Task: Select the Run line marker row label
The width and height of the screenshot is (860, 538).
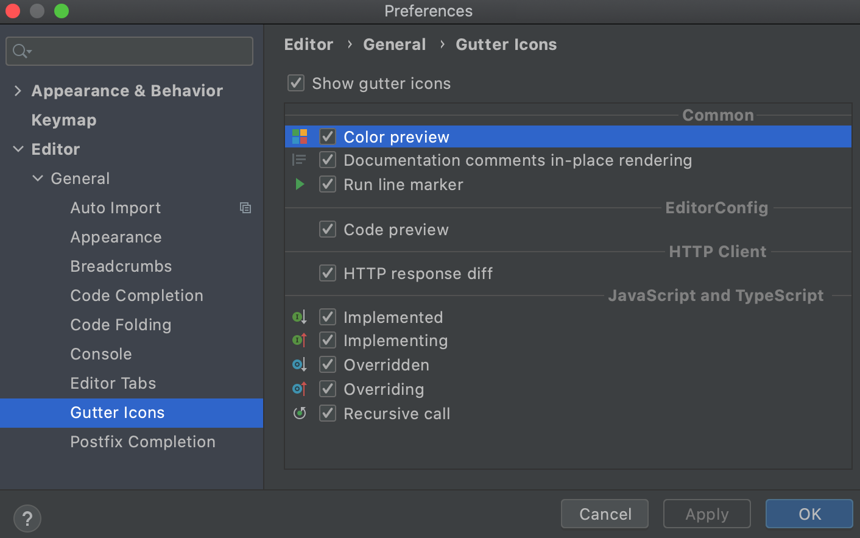Action: tap(403, 185)
